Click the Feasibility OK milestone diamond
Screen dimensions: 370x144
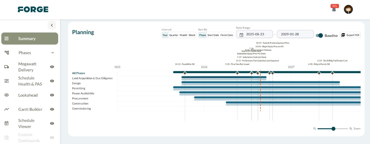pos(185,73)
